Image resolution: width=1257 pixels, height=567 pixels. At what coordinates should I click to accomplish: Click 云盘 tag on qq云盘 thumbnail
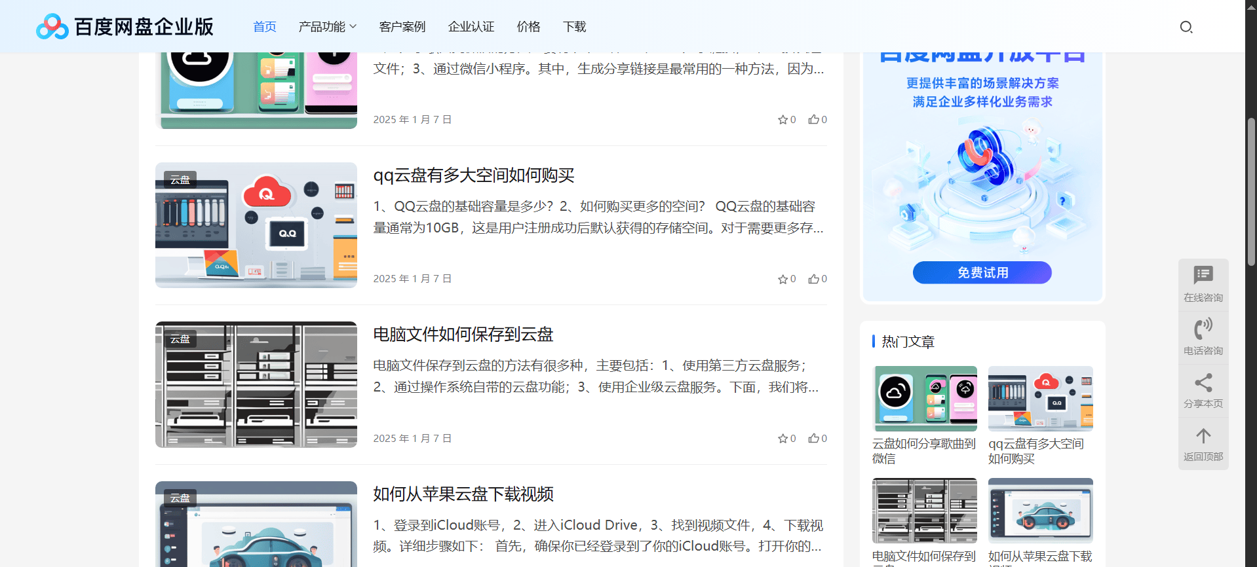pyautogui.click(x=180, y=180)
